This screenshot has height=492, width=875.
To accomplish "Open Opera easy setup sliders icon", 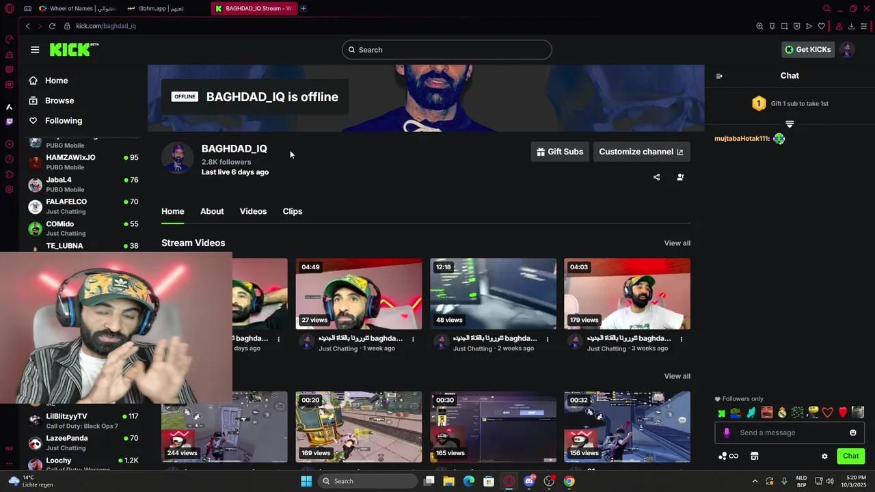I will (x=864, y=26).
